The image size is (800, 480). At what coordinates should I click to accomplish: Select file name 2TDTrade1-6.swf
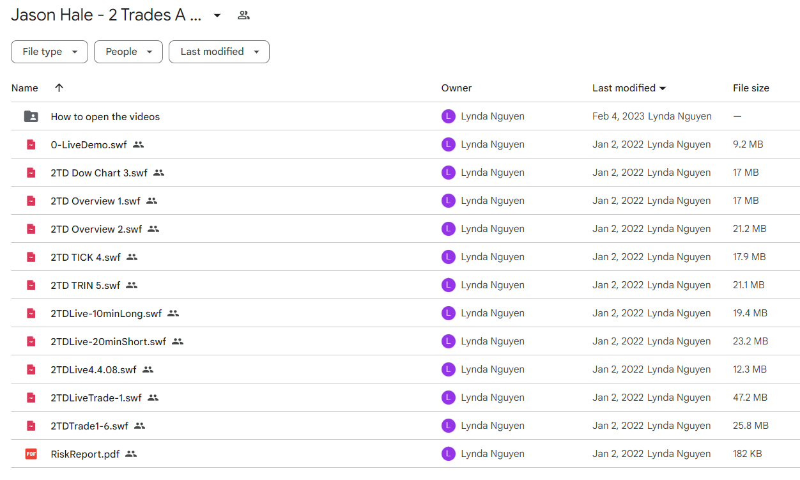pyautogui.click(x=89, y=426)
